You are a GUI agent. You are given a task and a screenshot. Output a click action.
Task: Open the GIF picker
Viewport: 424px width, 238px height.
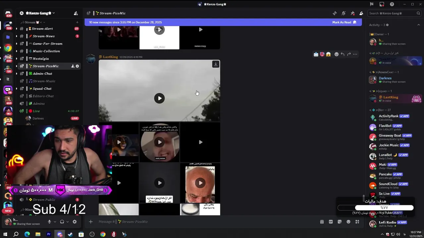[x=331, y=222]
